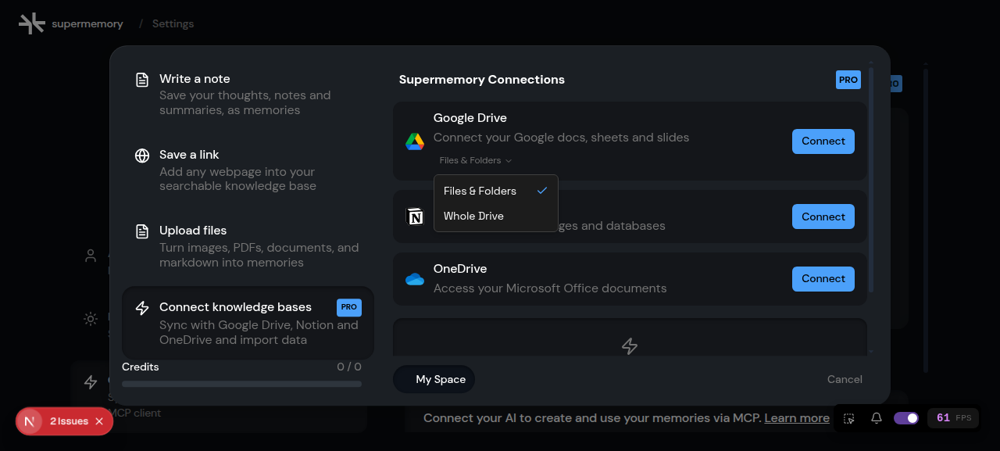Click the supermemory logo icon
The width and height of the screenshot is (1000, 451).
pos(32,23)
